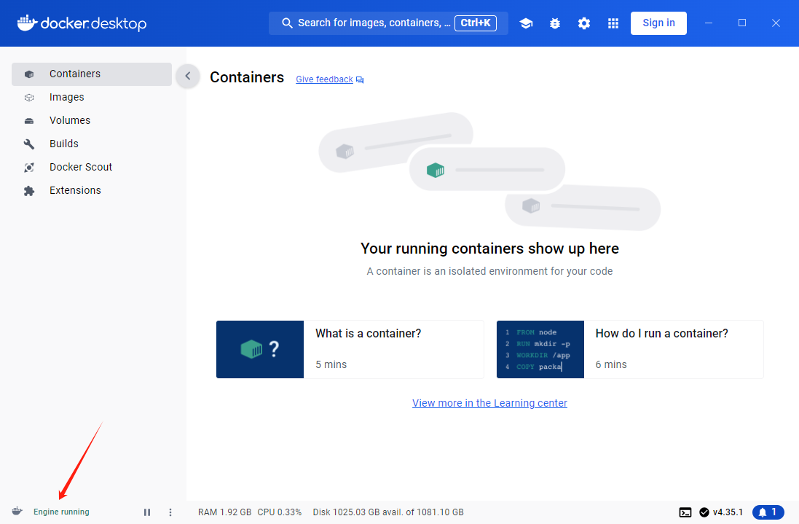Viewport: 799px width, 524px height.
Task: Click the whale icon in status bar
Action: click(x=17, y=512)
